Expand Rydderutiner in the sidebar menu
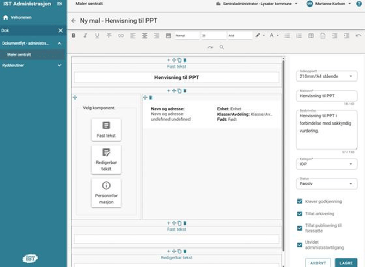Image resolution: width=365 pixels, height=267 pixels. click(32, 65)
